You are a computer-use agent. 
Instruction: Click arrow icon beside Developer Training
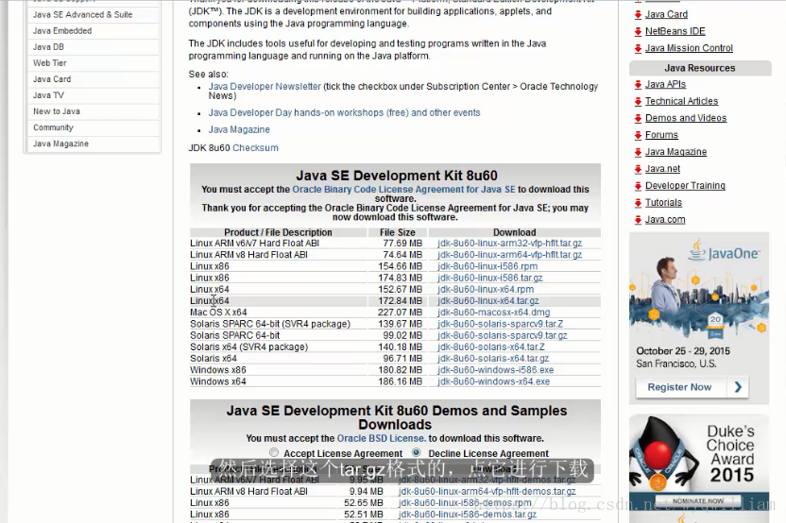(x=638, y=186)
